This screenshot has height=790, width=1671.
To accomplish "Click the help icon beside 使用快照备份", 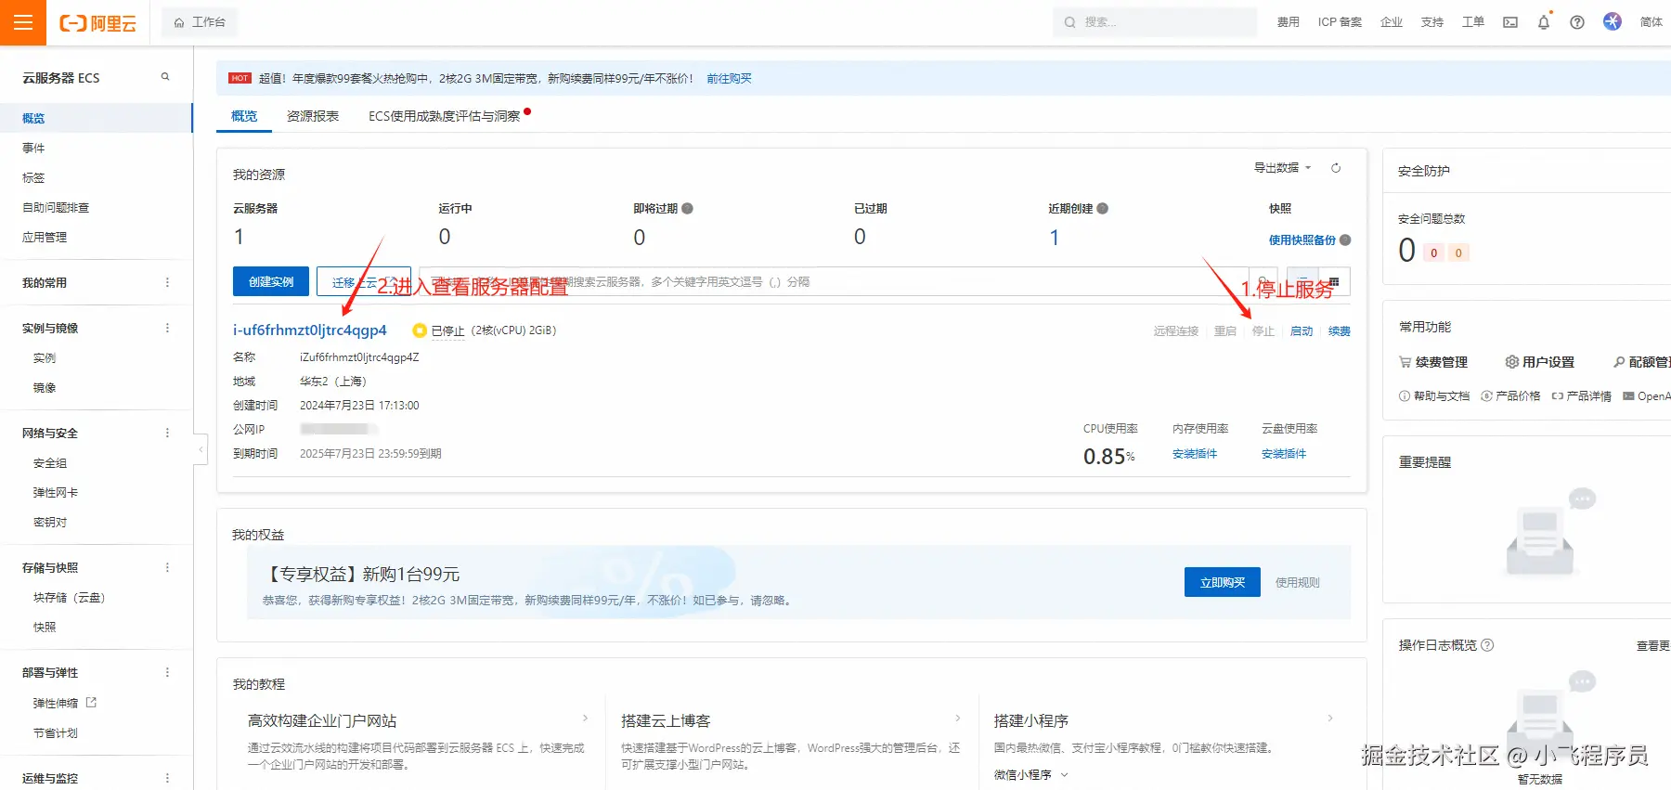I will click(1345, 240).
